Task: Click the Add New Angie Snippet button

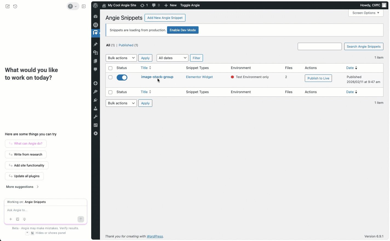Action: pos(165,18)
